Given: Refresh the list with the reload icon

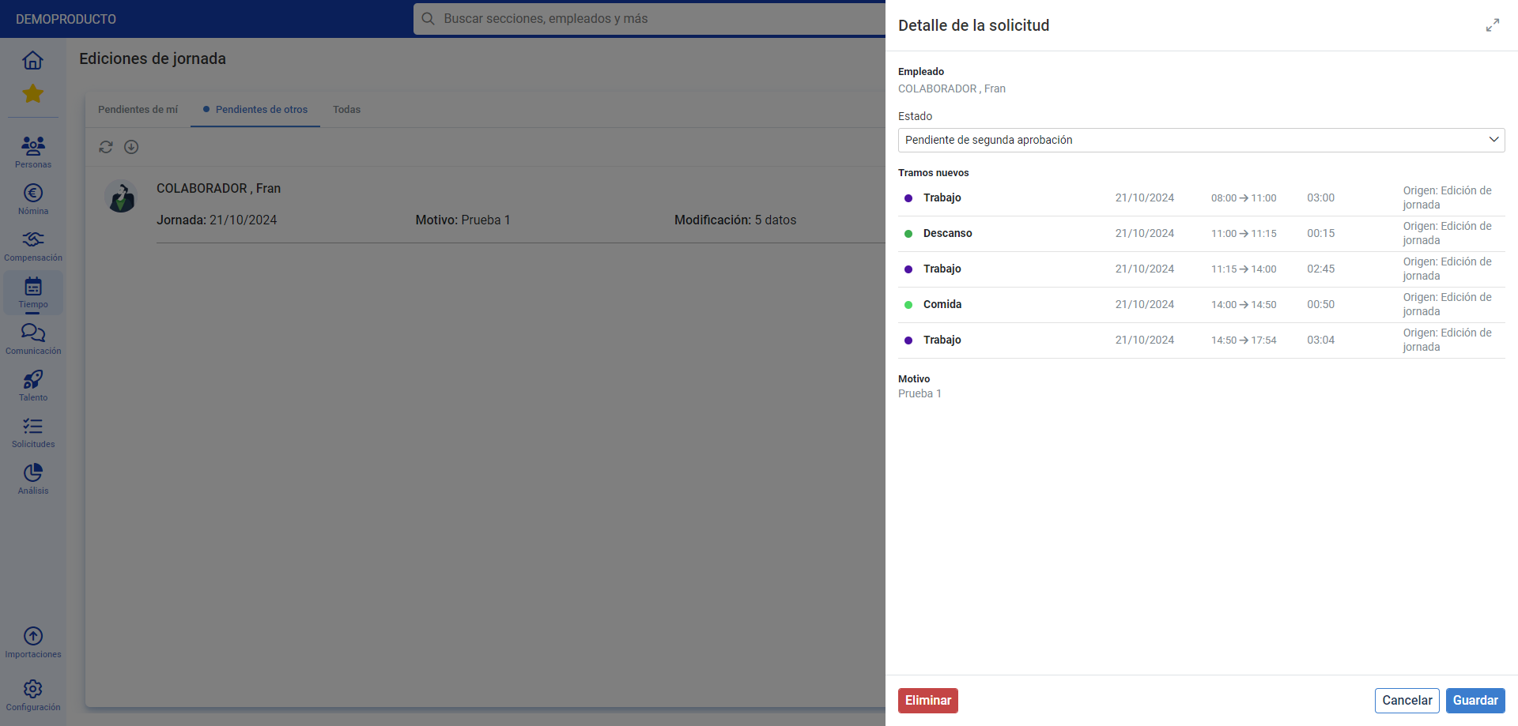Looking at the screenshot, I should click(x=106, y=147).
